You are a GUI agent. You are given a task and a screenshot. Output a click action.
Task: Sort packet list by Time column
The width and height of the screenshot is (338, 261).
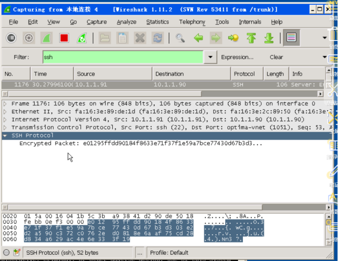(x=52, y=74)
